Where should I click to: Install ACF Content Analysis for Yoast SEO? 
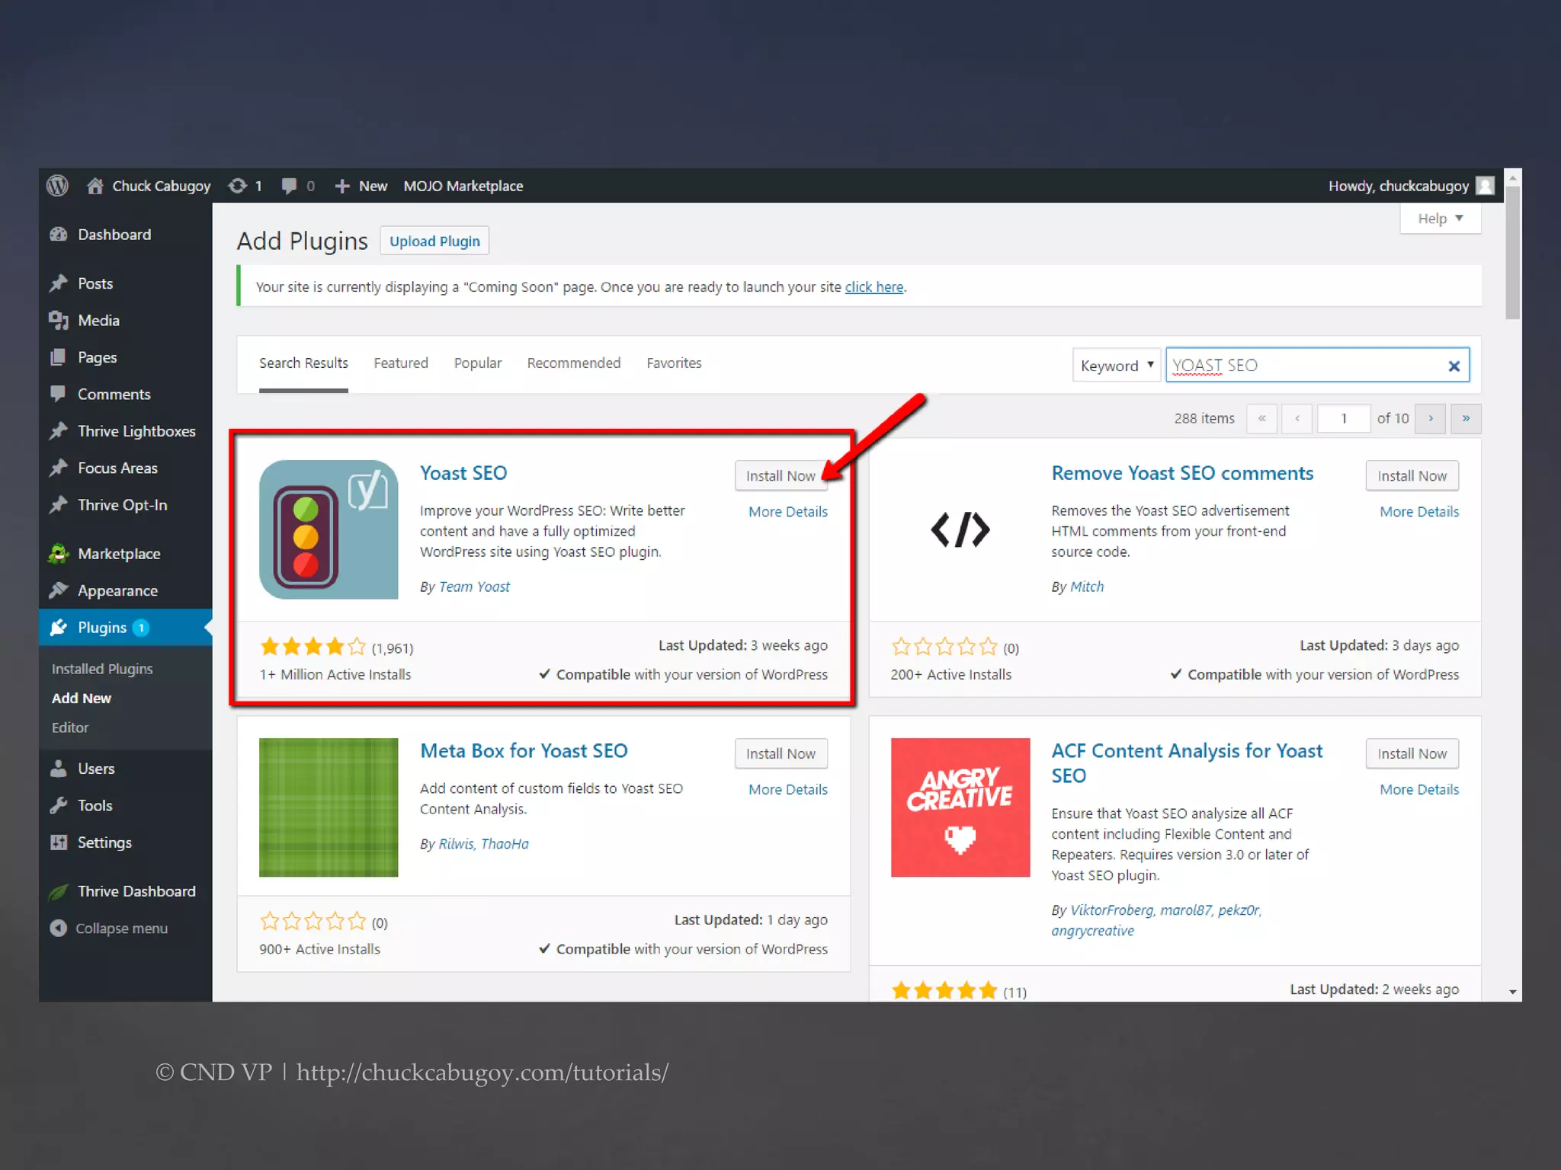[x=1412, y=754]
